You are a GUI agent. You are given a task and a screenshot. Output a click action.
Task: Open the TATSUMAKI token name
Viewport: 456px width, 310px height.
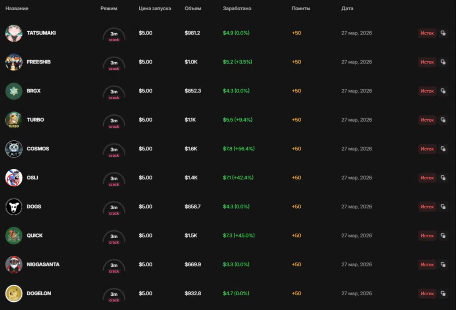click(x=41, y=33)
